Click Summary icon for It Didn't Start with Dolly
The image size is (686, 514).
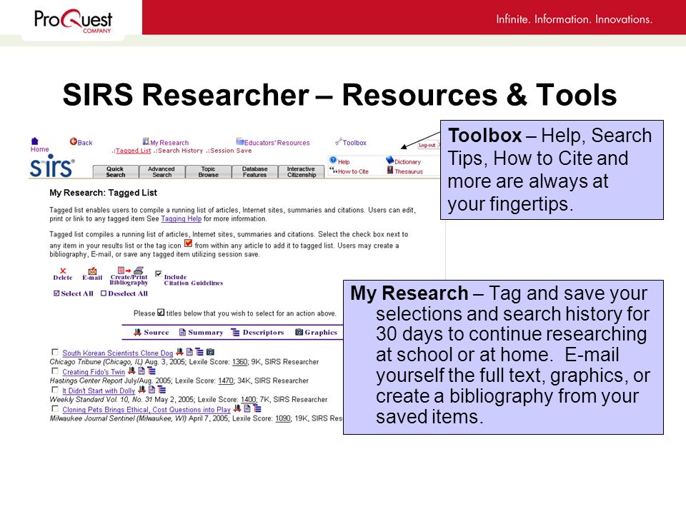pyautogui.click(x=151, y=389)
